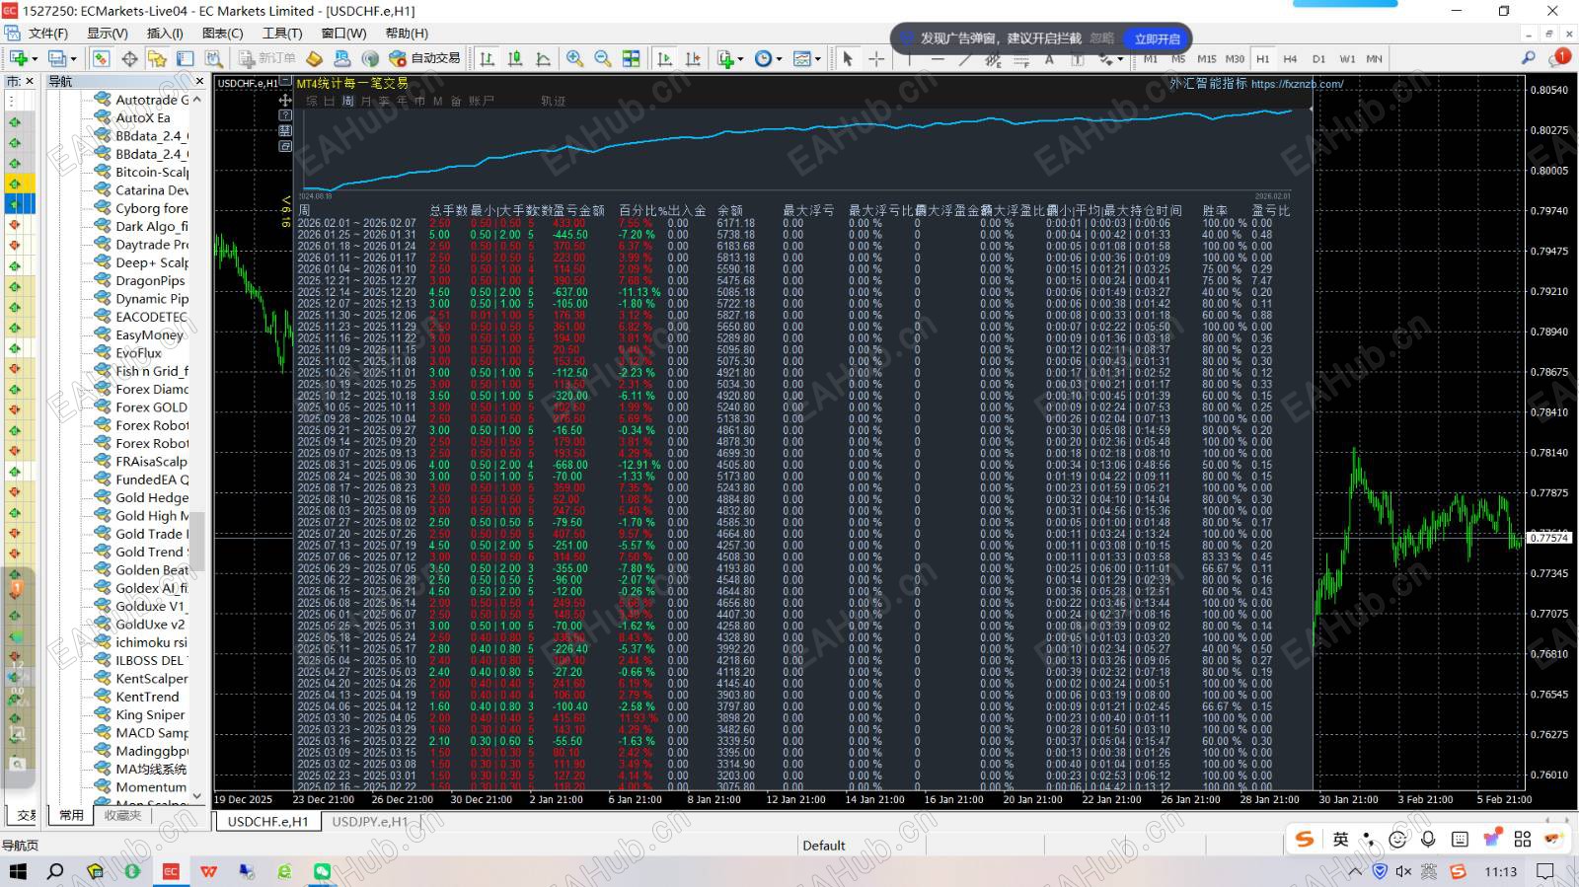Image resolution: width=1579 pixels, height=887 pixels.
Task: Toggle Auto Scroll chart button
Action: [x=665, y=59]
